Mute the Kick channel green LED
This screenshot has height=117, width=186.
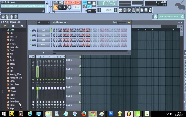point(30,30)
